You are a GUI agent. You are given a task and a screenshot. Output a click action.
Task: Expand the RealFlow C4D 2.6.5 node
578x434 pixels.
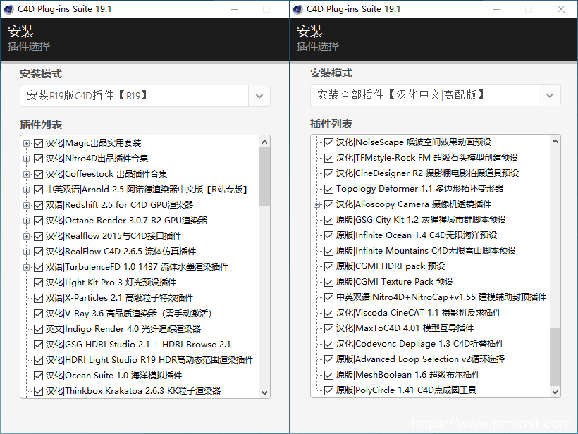(27, 252)
